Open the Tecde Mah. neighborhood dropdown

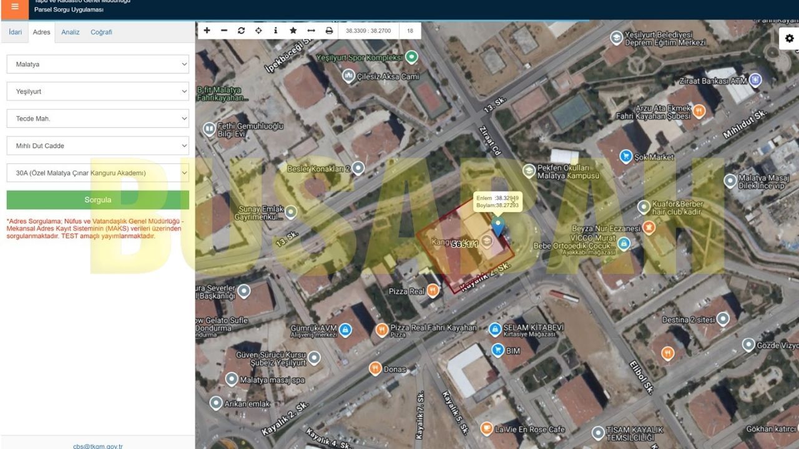(98, 118)
